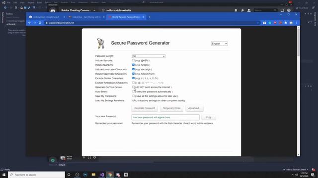Open File Explorer from the taskbar

[93, 175]
